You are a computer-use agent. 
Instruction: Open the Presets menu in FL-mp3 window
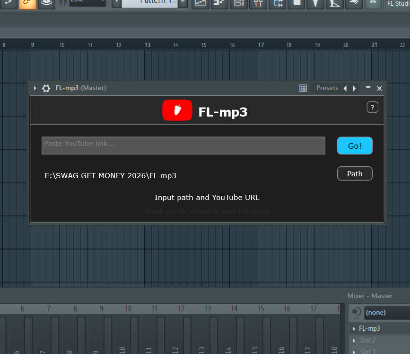pos(327,88)
